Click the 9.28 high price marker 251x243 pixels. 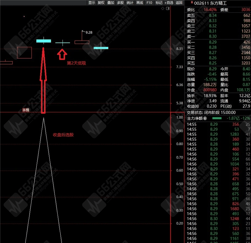pyautogui.click(x=89, y=32)
